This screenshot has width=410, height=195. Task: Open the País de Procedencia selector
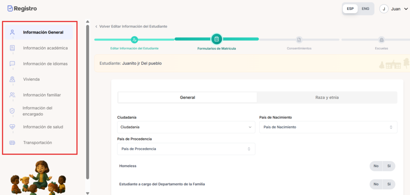click(186, 149)
